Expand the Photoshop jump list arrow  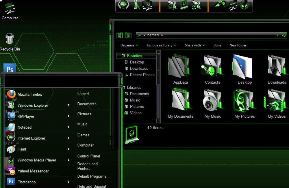[x=68, y=182]
